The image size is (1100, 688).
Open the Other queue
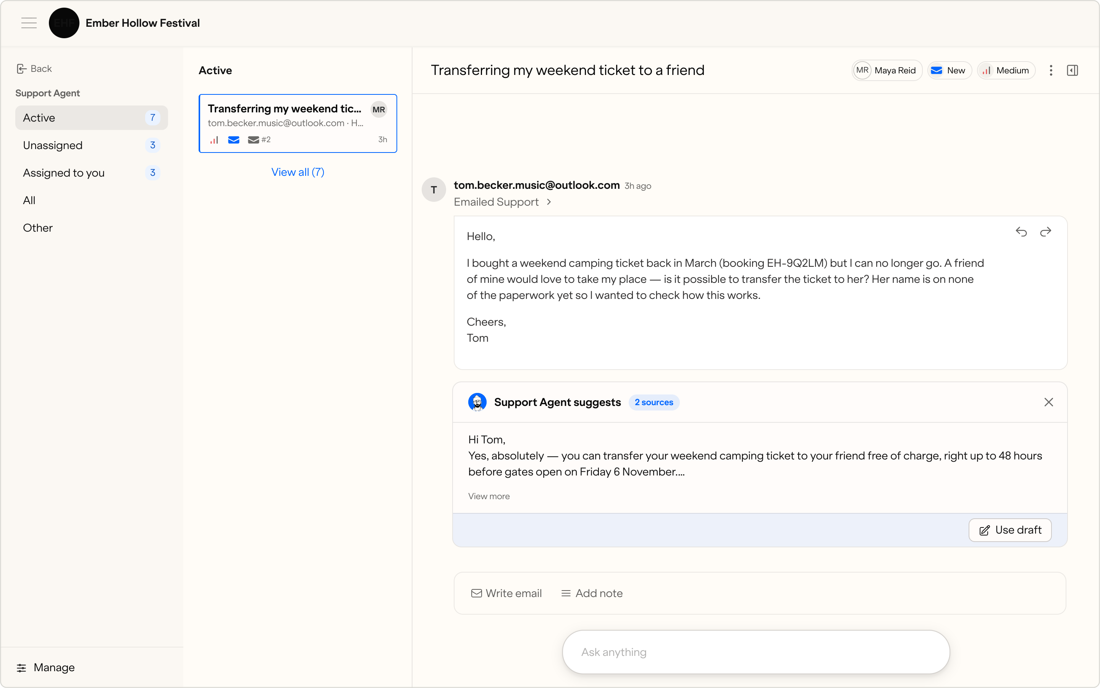91,228
